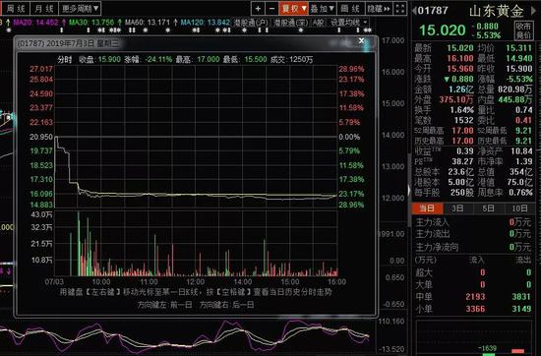Click the 总值 value 354亿

click(x=521, y=172)
